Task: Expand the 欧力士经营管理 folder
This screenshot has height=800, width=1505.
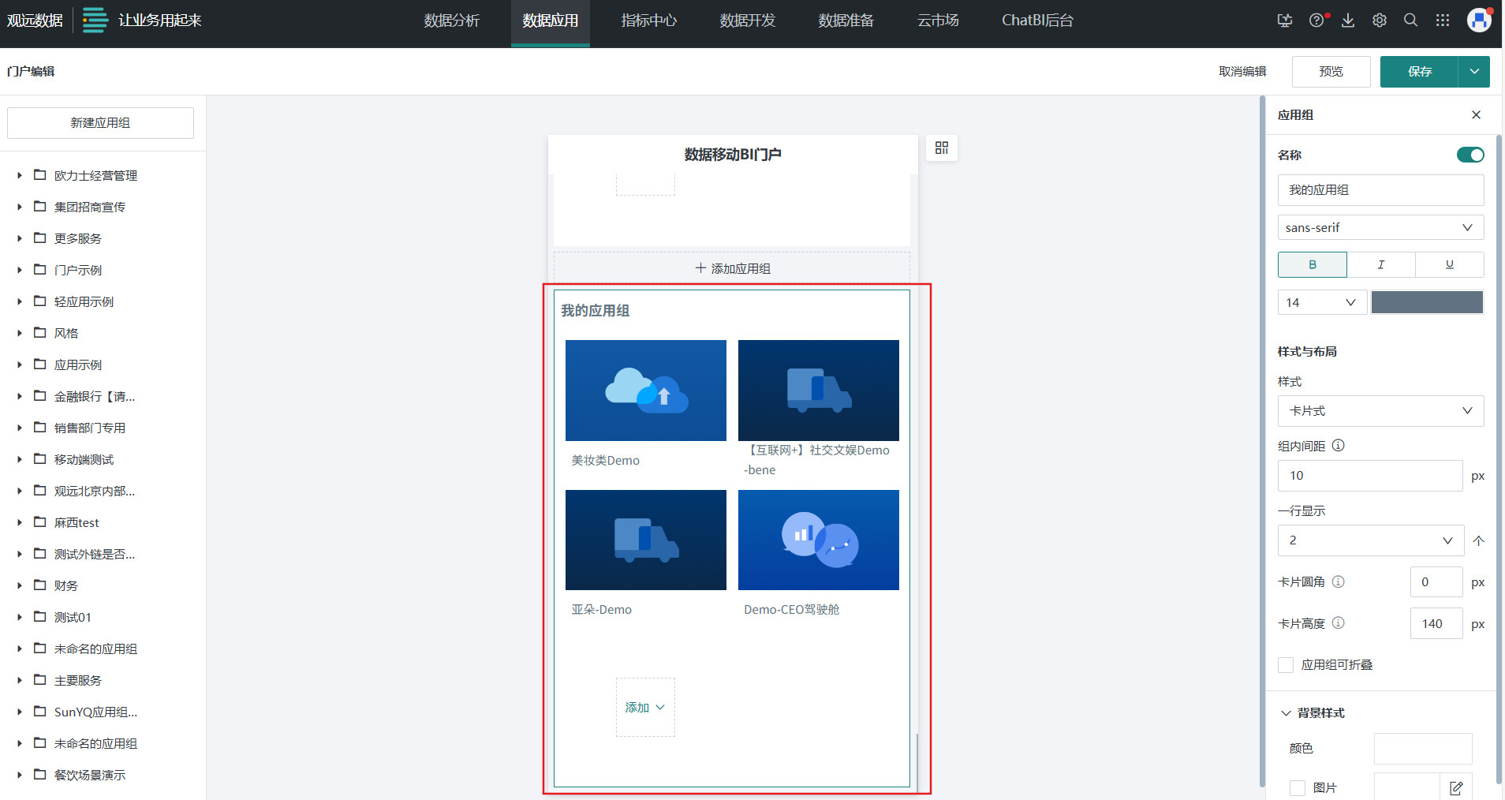Action: [x=20, y=176]
